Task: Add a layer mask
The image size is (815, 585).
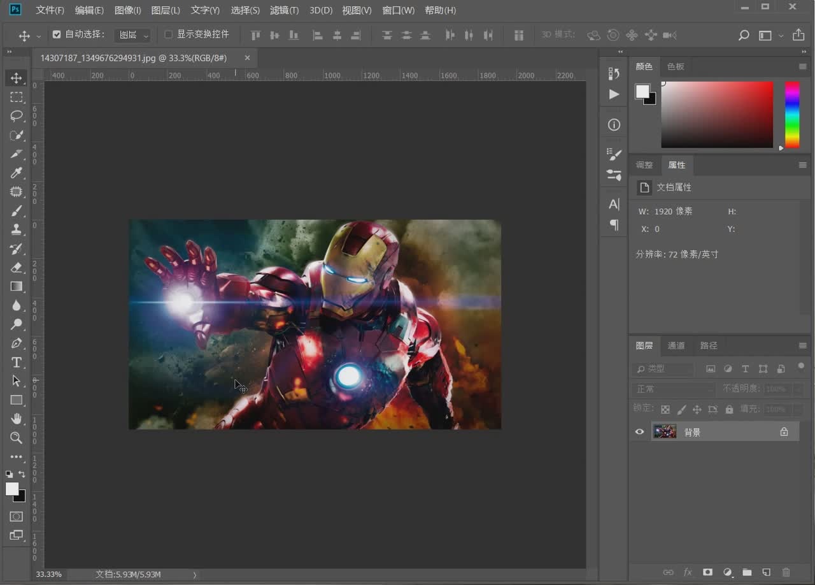Action: [707, 572]
